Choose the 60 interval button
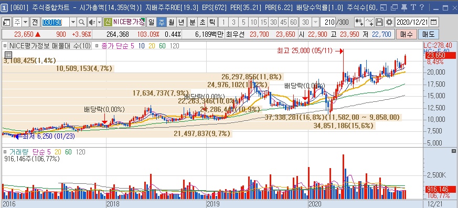 [293, 22]
